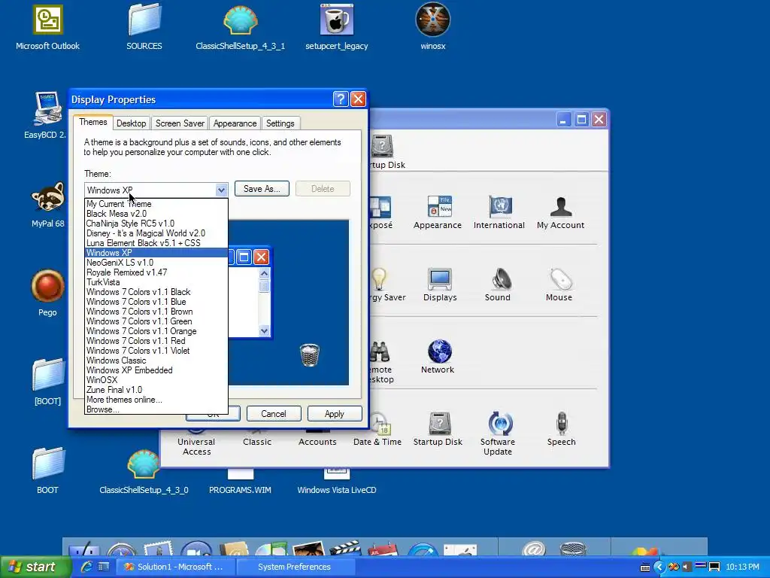Click the speaker volume tray icon
Image resolution: width=770 pixels, height=578 pixels.
pyautogui.click(x=687, y=567)
